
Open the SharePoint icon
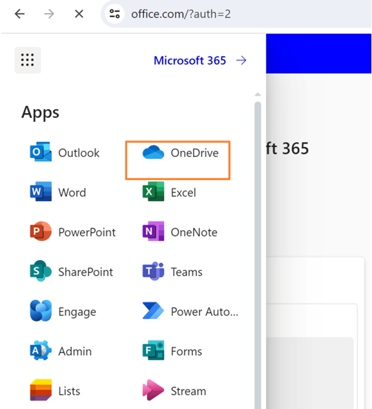coord(41,271)
